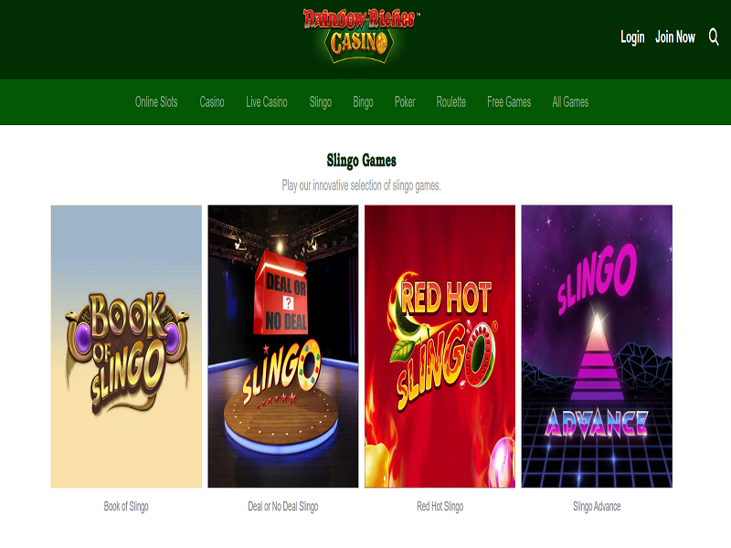
Task: Open the Bingo menu item
Action: [363, 102]
